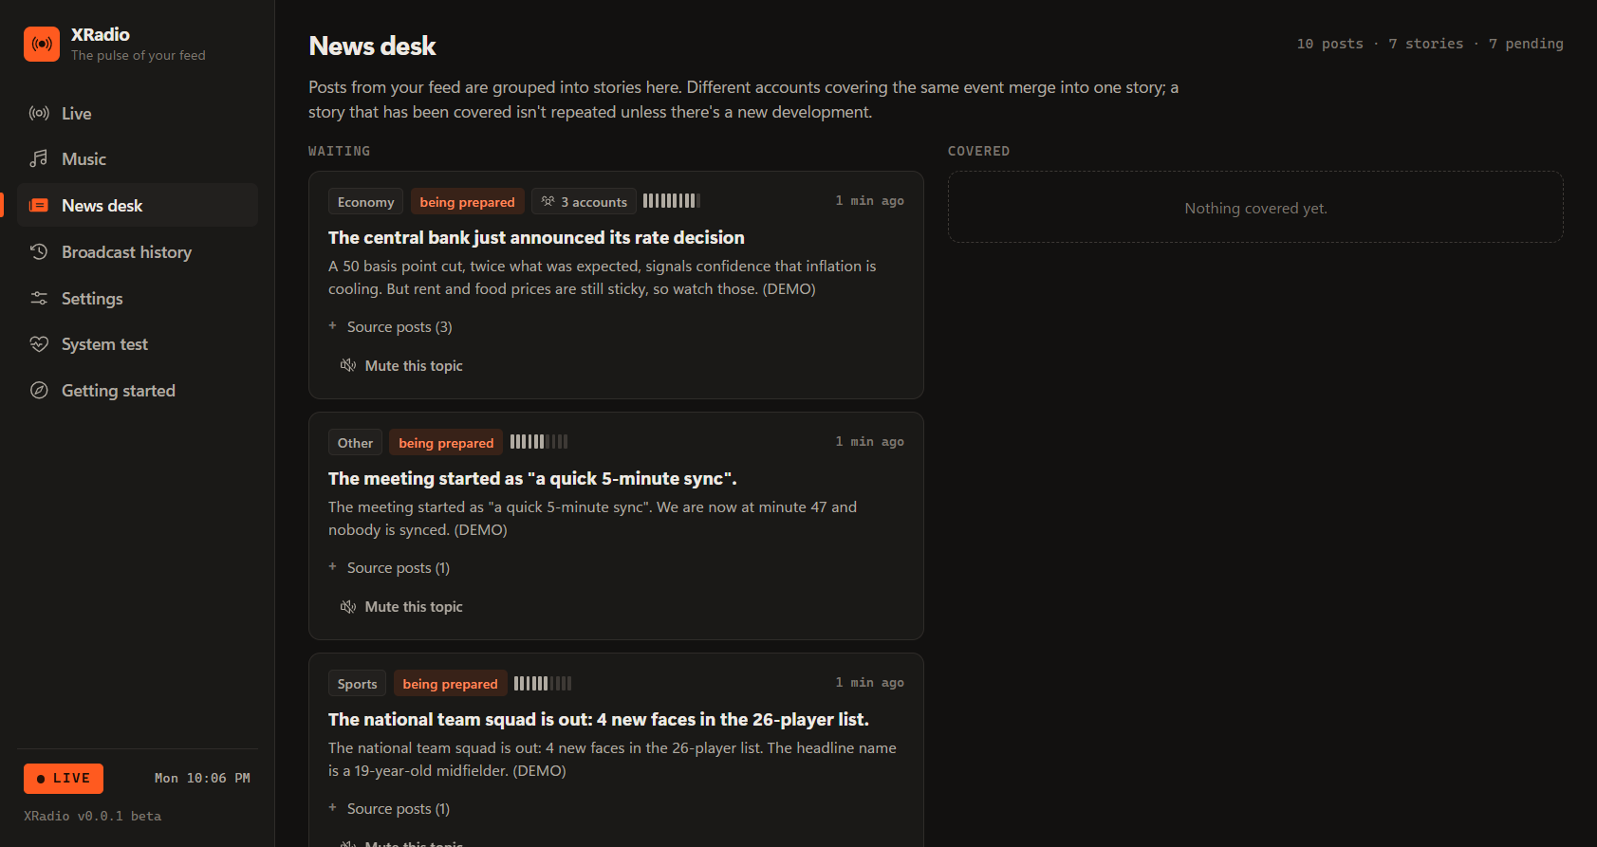Expand Source posts (1) on meeting sync story
This screenshot has height=847, width=1597.
coord(390,568)
